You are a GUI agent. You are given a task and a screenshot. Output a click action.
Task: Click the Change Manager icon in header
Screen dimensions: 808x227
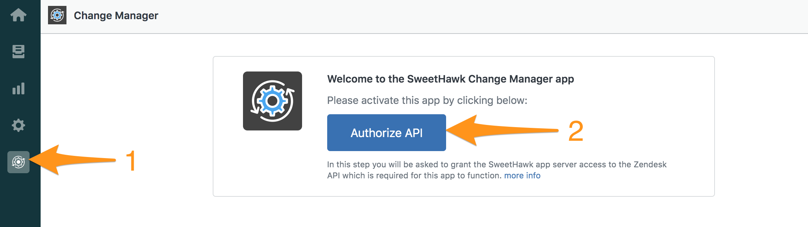(x=57, y=15)
